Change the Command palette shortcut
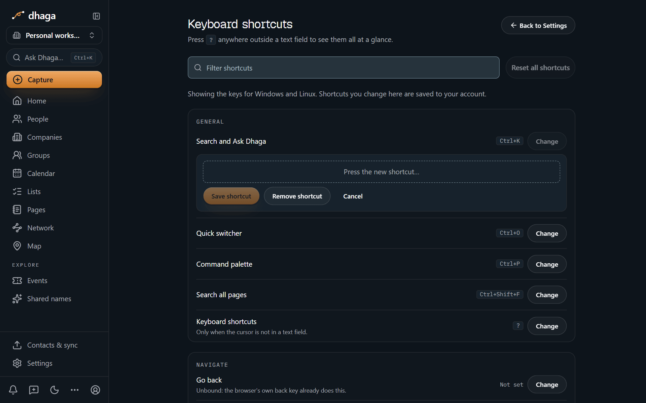 point(547,264)
